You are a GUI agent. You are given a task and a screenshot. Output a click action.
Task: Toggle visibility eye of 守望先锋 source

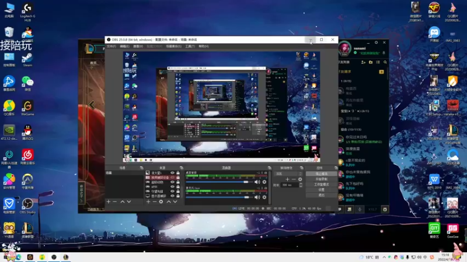click(x=172, y=192)
